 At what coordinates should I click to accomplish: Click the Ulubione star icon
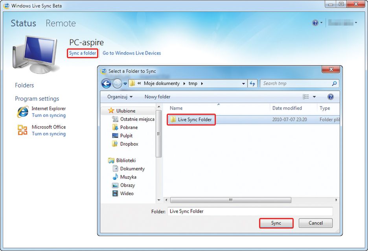[111, 111]
